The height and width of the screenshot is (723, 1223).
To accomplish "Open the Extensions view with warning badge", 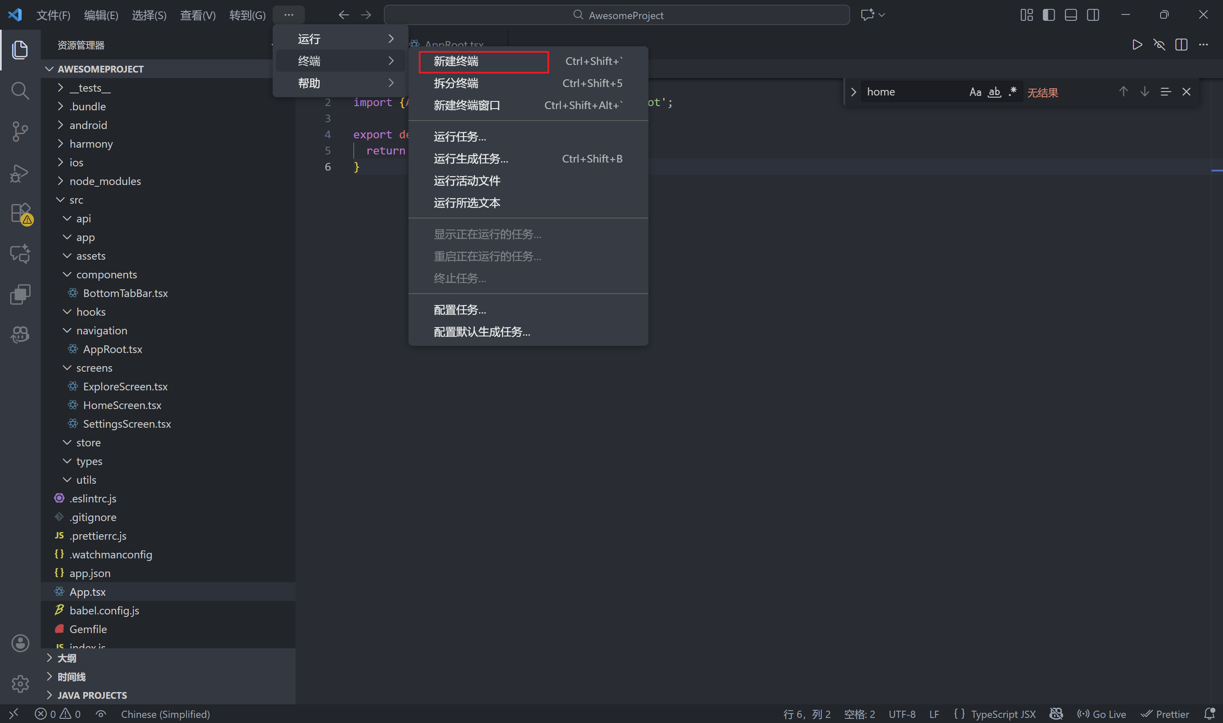I will (x=20, y=213).
